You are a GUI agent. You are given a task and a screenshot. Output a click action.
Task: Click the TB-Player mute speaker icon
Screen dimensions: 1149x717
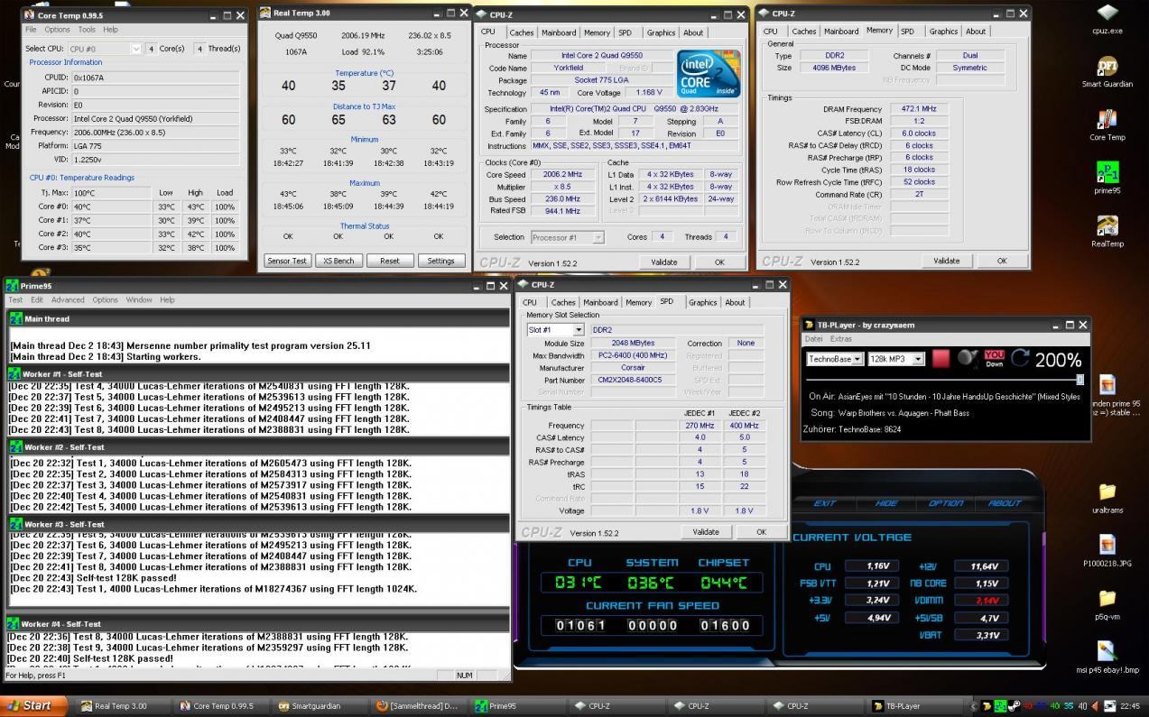(968, 358)
